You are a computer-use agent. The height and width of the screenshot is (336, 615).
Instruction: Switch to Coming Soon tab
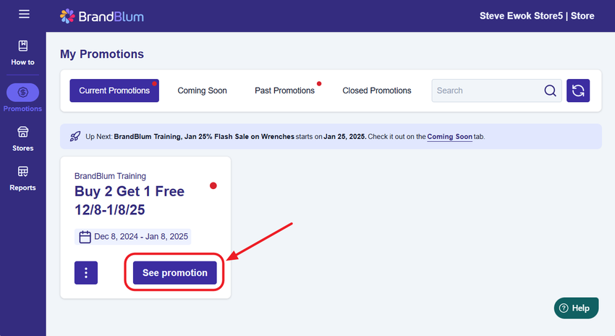pyautogui.click(x=202, y=91)
